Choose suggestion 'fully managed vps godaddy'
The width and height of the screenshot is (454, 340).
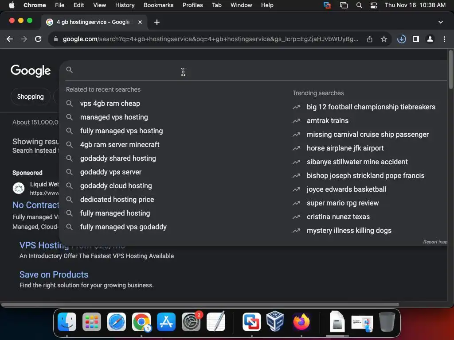pos(123,227)
